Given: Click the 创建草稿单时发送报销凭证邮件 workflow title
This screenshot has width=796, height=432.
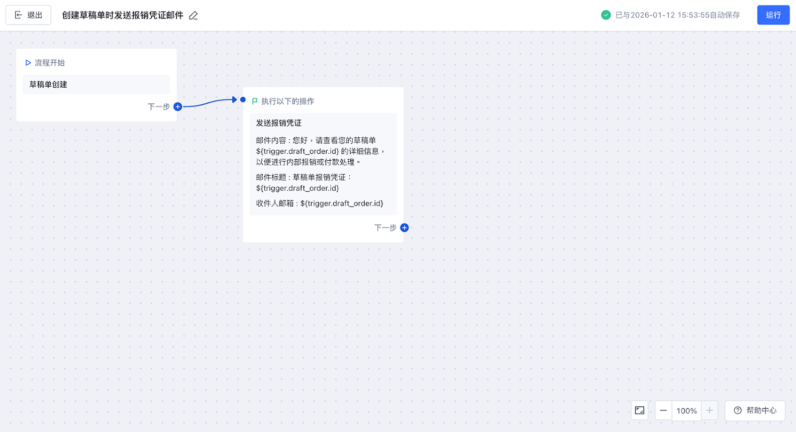Looking at the screenshot, I should 123,15.
